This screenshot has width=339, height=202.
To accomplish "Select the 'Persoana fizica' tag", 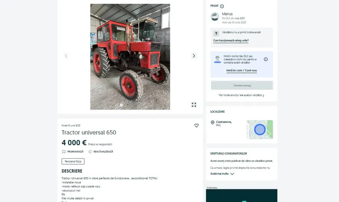I will pyautogui.click(x=73, y=162).
